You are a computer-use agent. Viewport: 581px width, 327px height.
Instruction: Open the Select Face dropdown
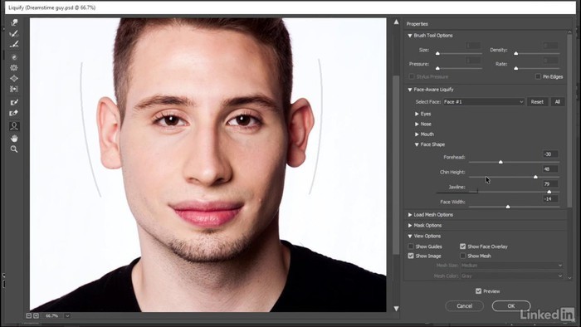pyautogui.click(x=484, y=102)
